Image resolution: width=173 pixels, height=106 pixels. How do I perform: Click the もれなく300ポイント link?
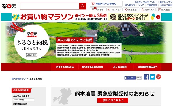146,2
